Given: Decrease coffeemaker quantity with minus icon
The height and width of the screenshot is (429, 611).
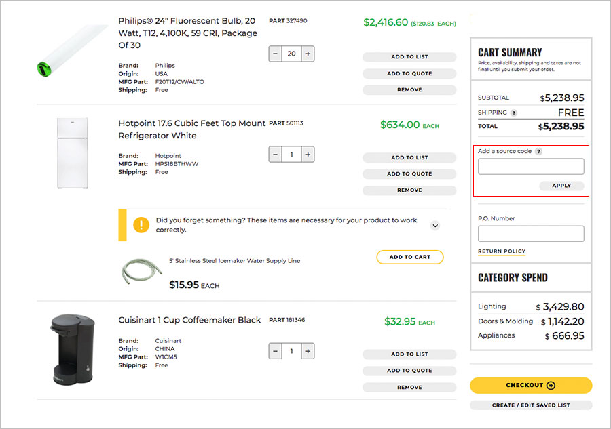Looking at the screenshot, I should 275,351.
